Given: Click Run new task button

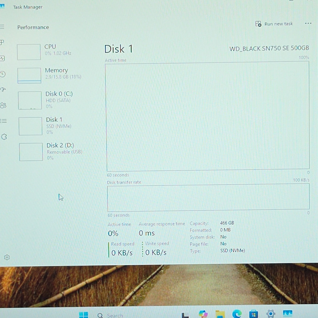Looking at the screenshot, I should click(x=274, y=24).
